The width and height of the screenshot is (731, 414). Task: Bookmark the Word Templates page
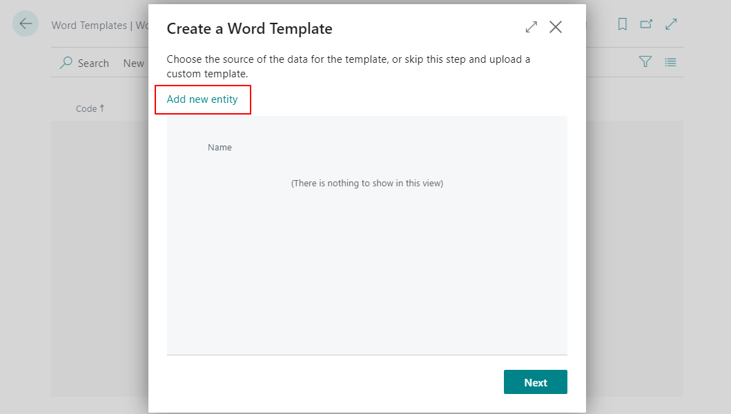click(x=622, y=23)
